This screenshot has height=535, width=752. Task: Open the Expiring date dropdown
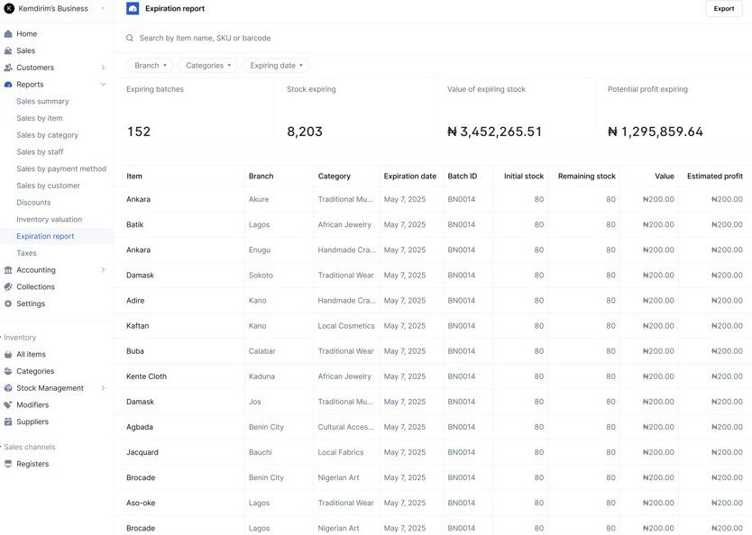tap(275, 65)
